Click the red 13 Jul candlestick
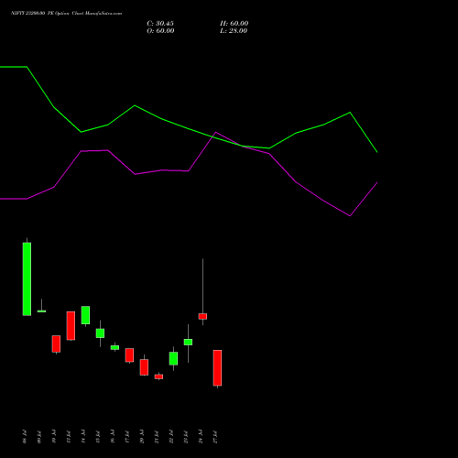The width and height of the screenshot is (458, 458). pos(71,325)
